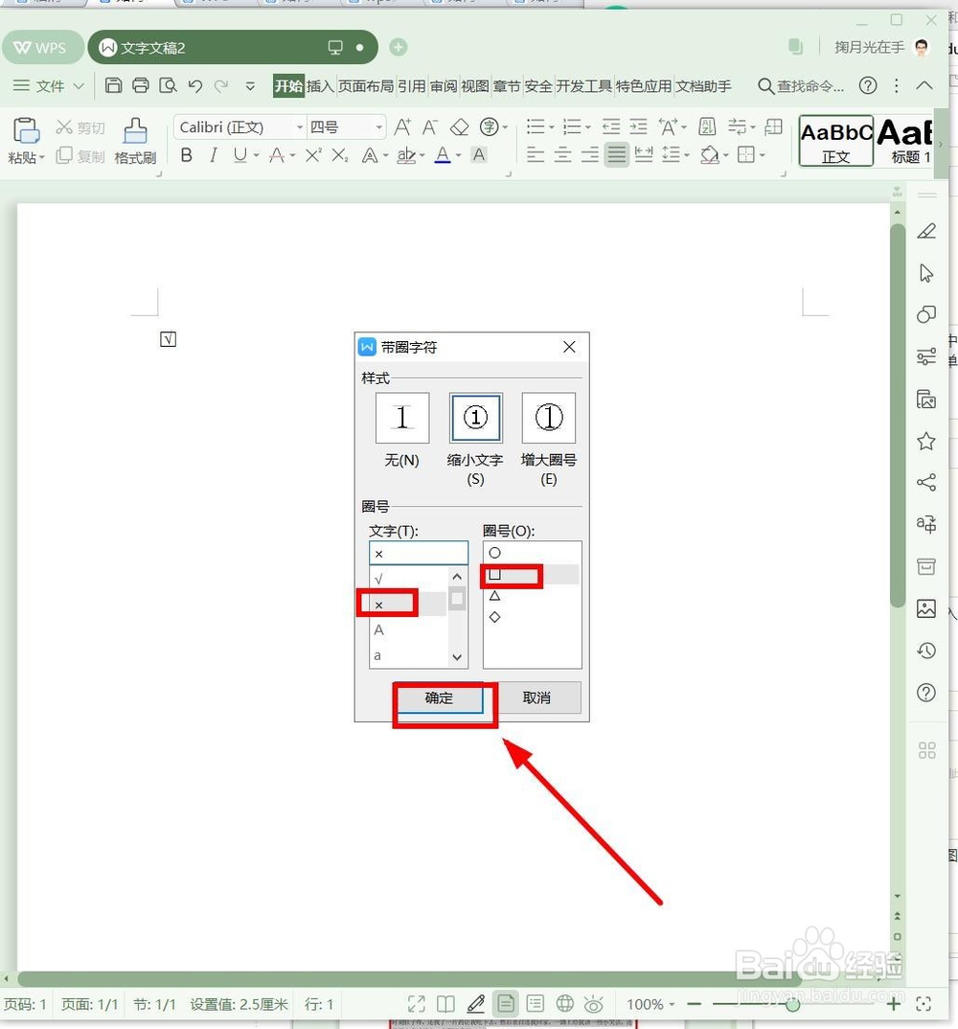
Task: Increase paragraph indent
Action: coord(638,126)
